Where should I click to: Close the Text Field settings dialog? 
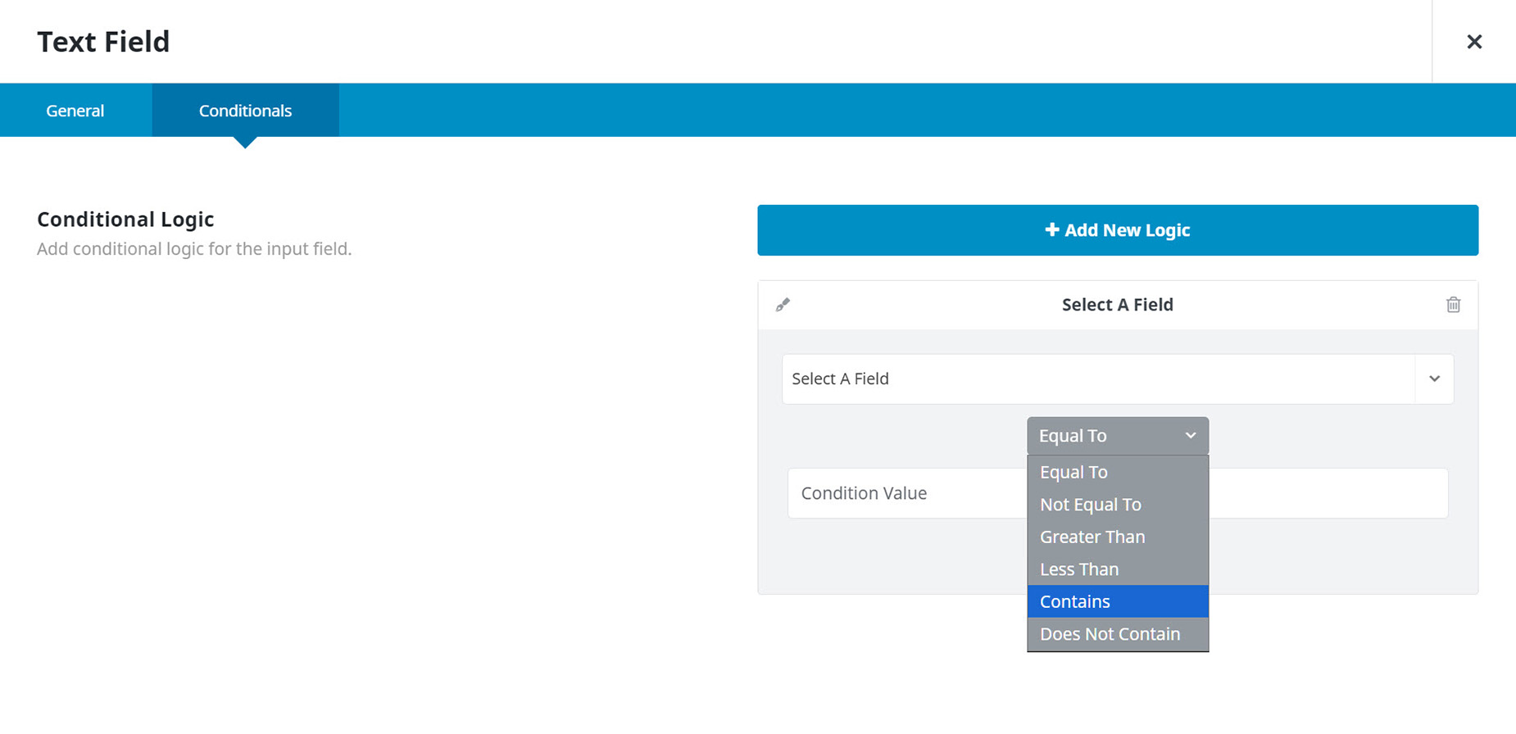1473,42
